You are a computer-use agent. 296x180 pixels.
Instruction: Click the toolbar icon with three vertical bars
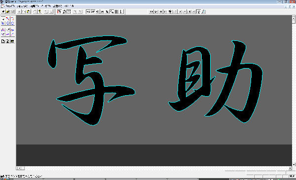pyautogui.click(x=116, y=12)
